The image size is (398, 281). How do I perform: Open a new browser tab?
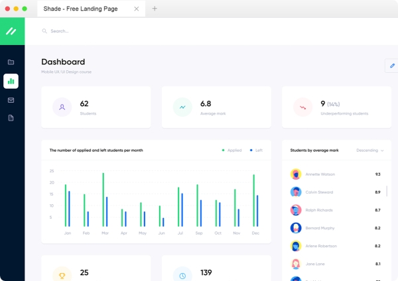click(x=155, y=9)
